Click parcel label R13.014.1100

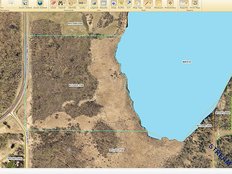tap(76, 85)
